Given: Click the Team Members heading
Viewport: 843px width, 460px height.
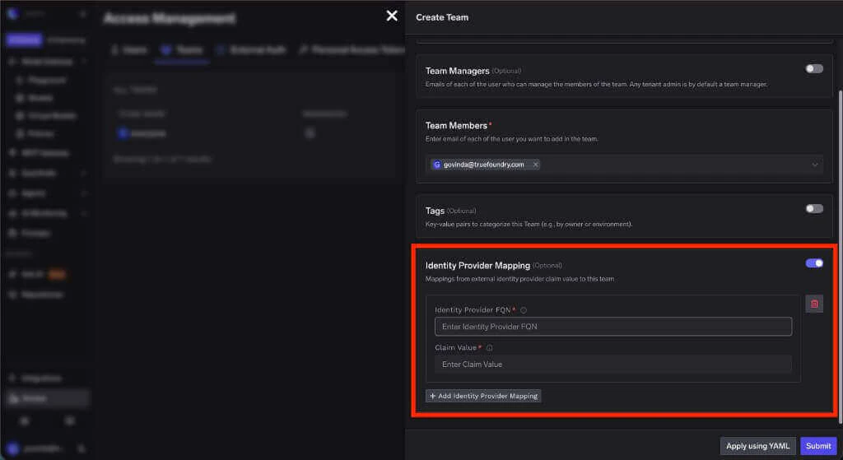Looking at the screenshot, I should click(456, 125).
